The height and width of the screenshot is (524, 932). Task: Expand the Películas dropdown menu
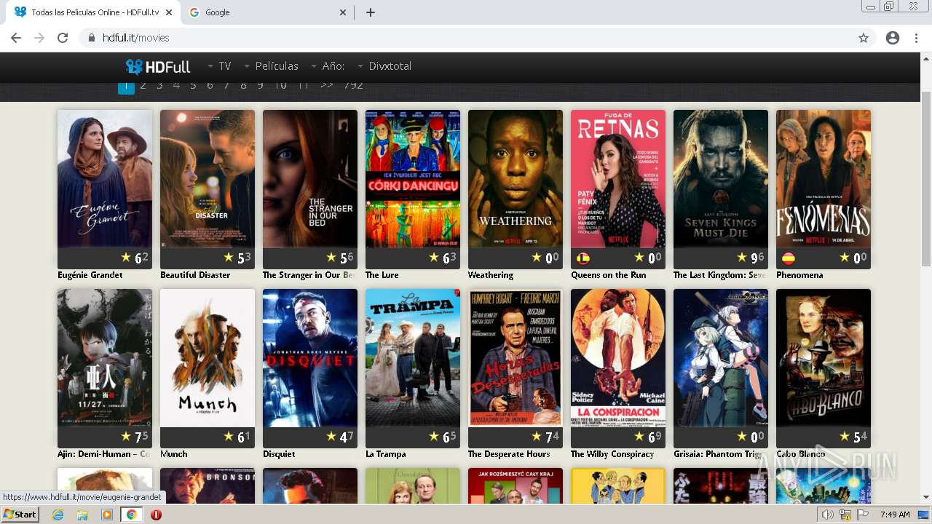coord(271,66)
